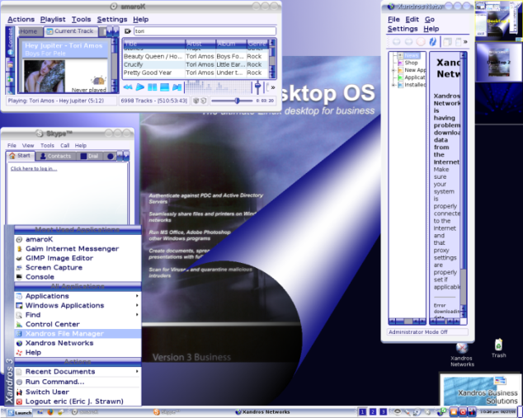This screenshot has height=418, width=523.
Task: Click the Hey Jupiter album cover image
Action: pos(45,77)
